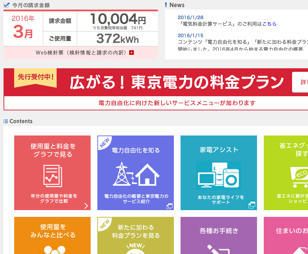308x254 pixels.
Task: Open the 住まいのお pink tile
Action: [x=286, y=235]
